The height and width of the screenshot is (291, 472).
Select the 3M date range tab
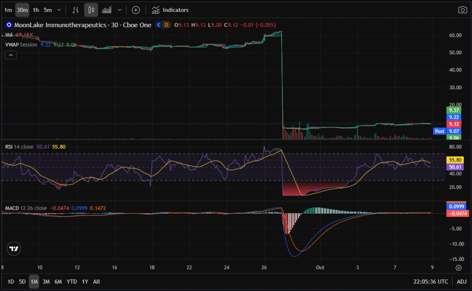pos(46,281)
